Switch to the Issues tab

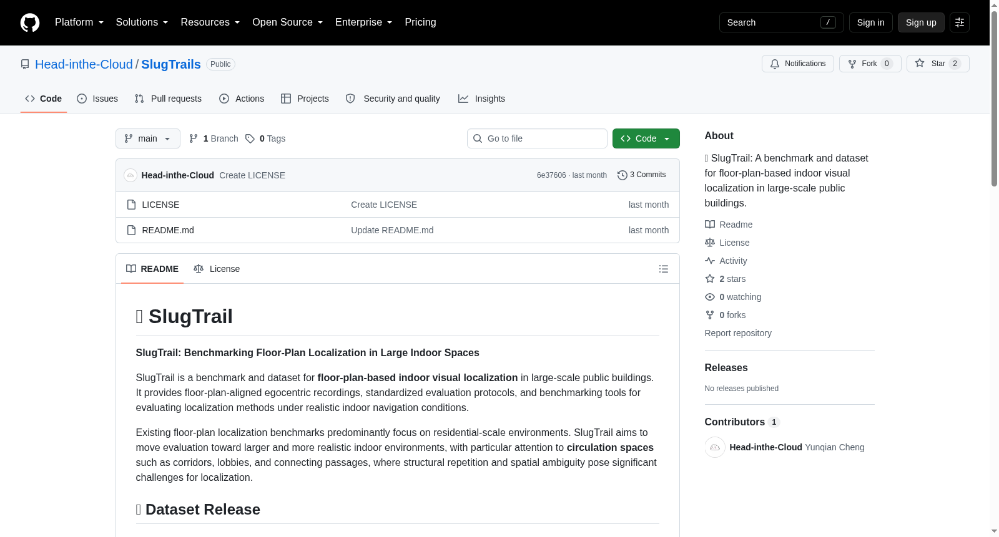coord(97,99)
